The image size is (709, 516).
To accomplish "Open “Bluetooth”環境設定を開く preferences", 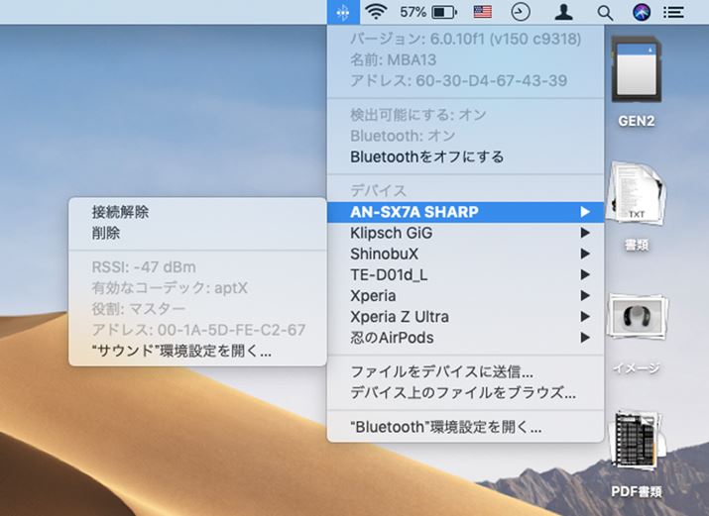I will point(445,428).
